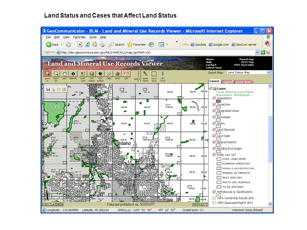
Task: Uncheck Designated Areas layer
Action: 214,111
